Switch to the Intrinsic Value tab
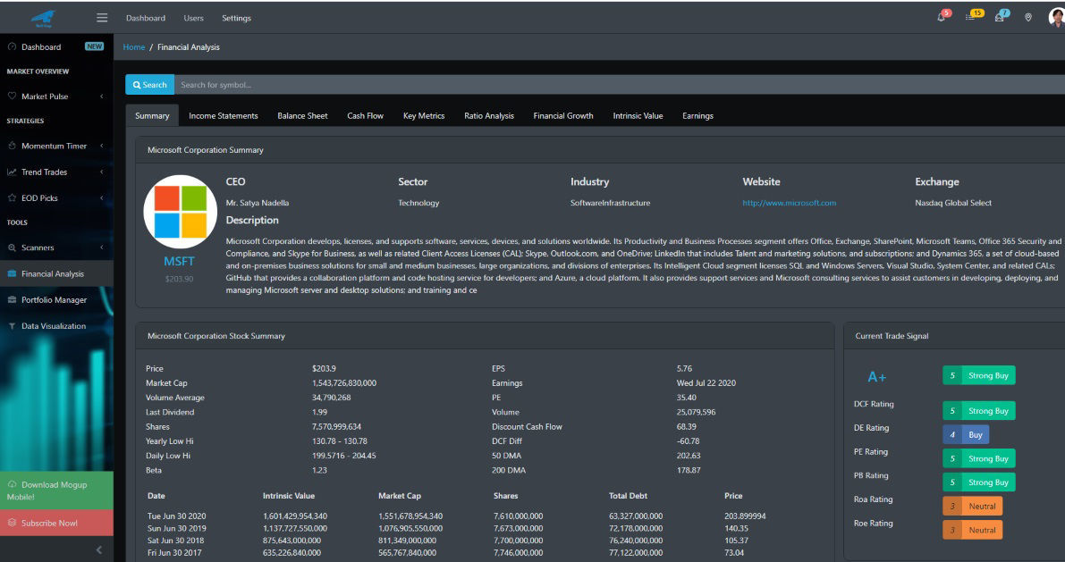The width and height of the screenshot is (1065, 562). click(638, 115)
